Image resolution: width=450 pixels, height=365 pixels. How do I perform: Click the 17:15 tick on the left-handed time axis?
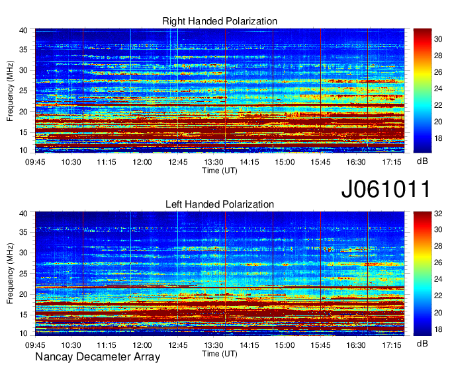point(392,345)
